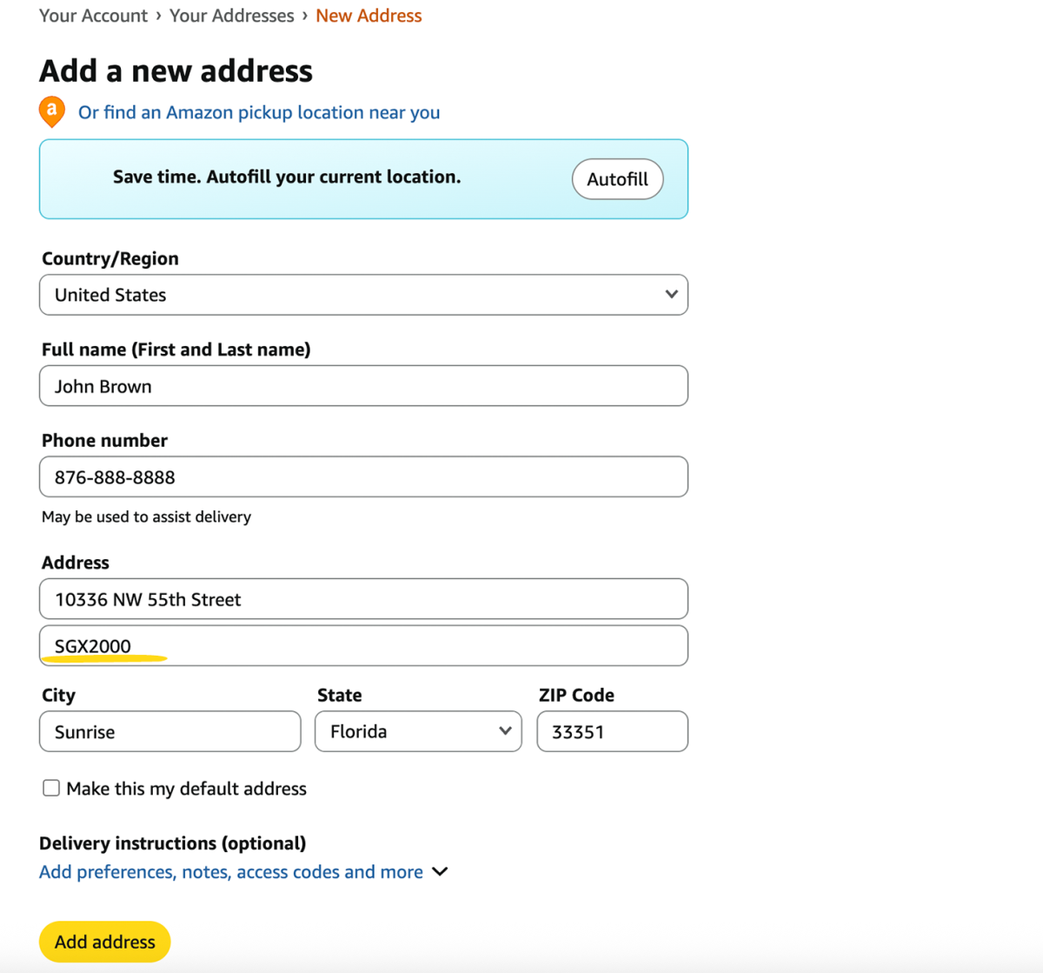Click the second address line containing SGX2000
This screenshot has height=973, width=1043.
pos(363,646)
